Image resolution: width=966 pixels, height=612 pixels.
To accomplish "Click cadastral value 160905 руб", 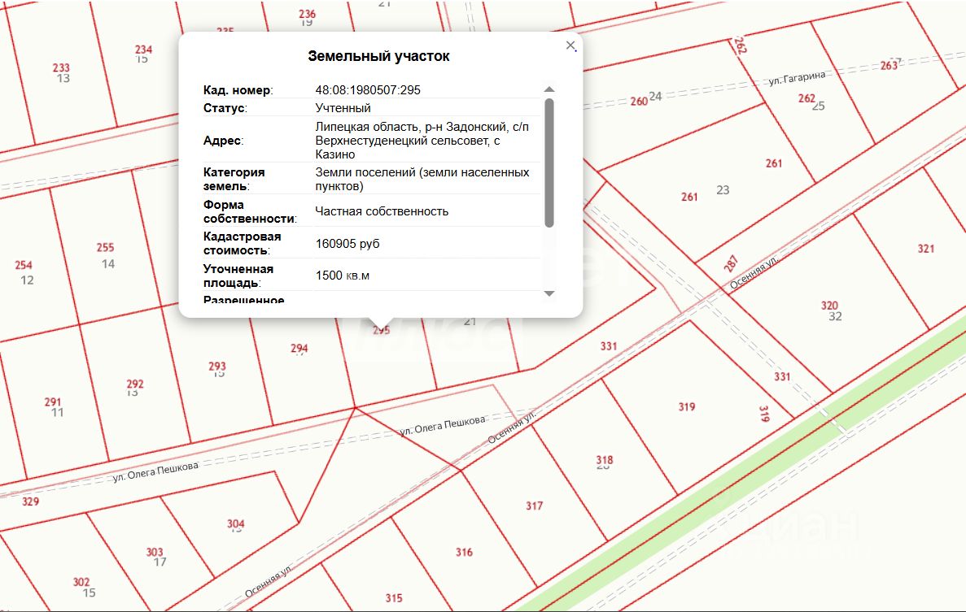I will [347, 244].
